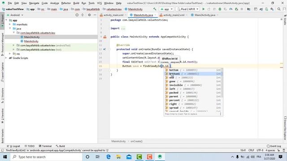The height and width of the screenshot is (161, 287).
Task: Open the Terminal tool window
Action: [x=45, y=146]
